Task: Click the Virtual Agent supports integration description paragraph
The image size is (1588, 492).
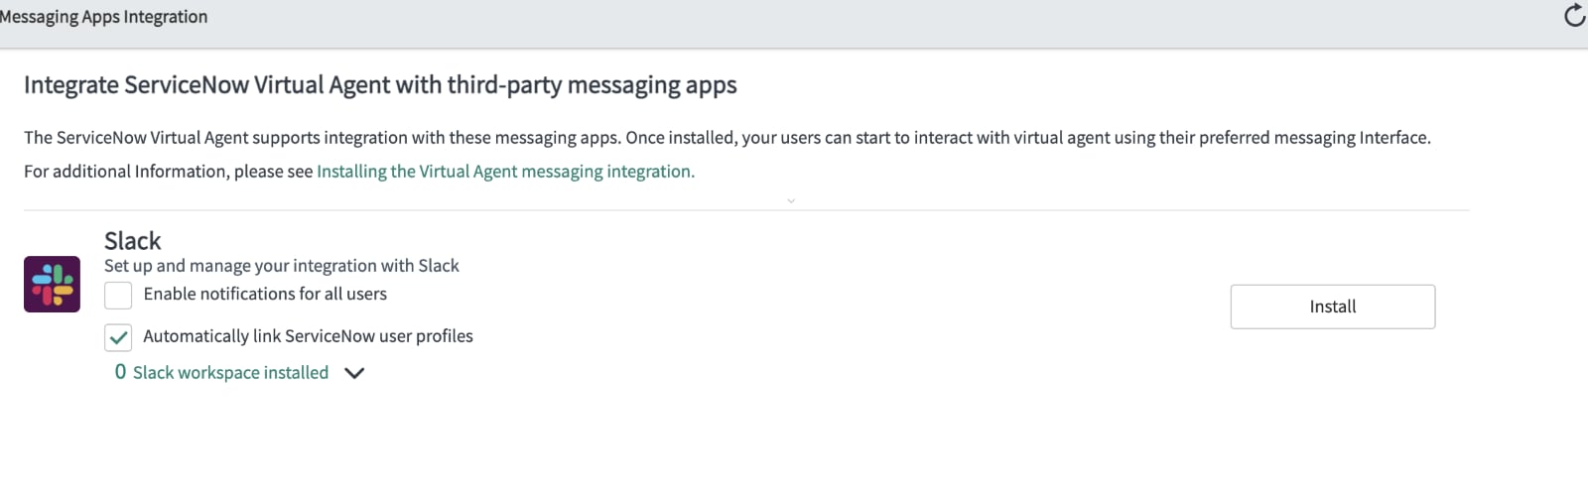Action: [x=728, y=138]
